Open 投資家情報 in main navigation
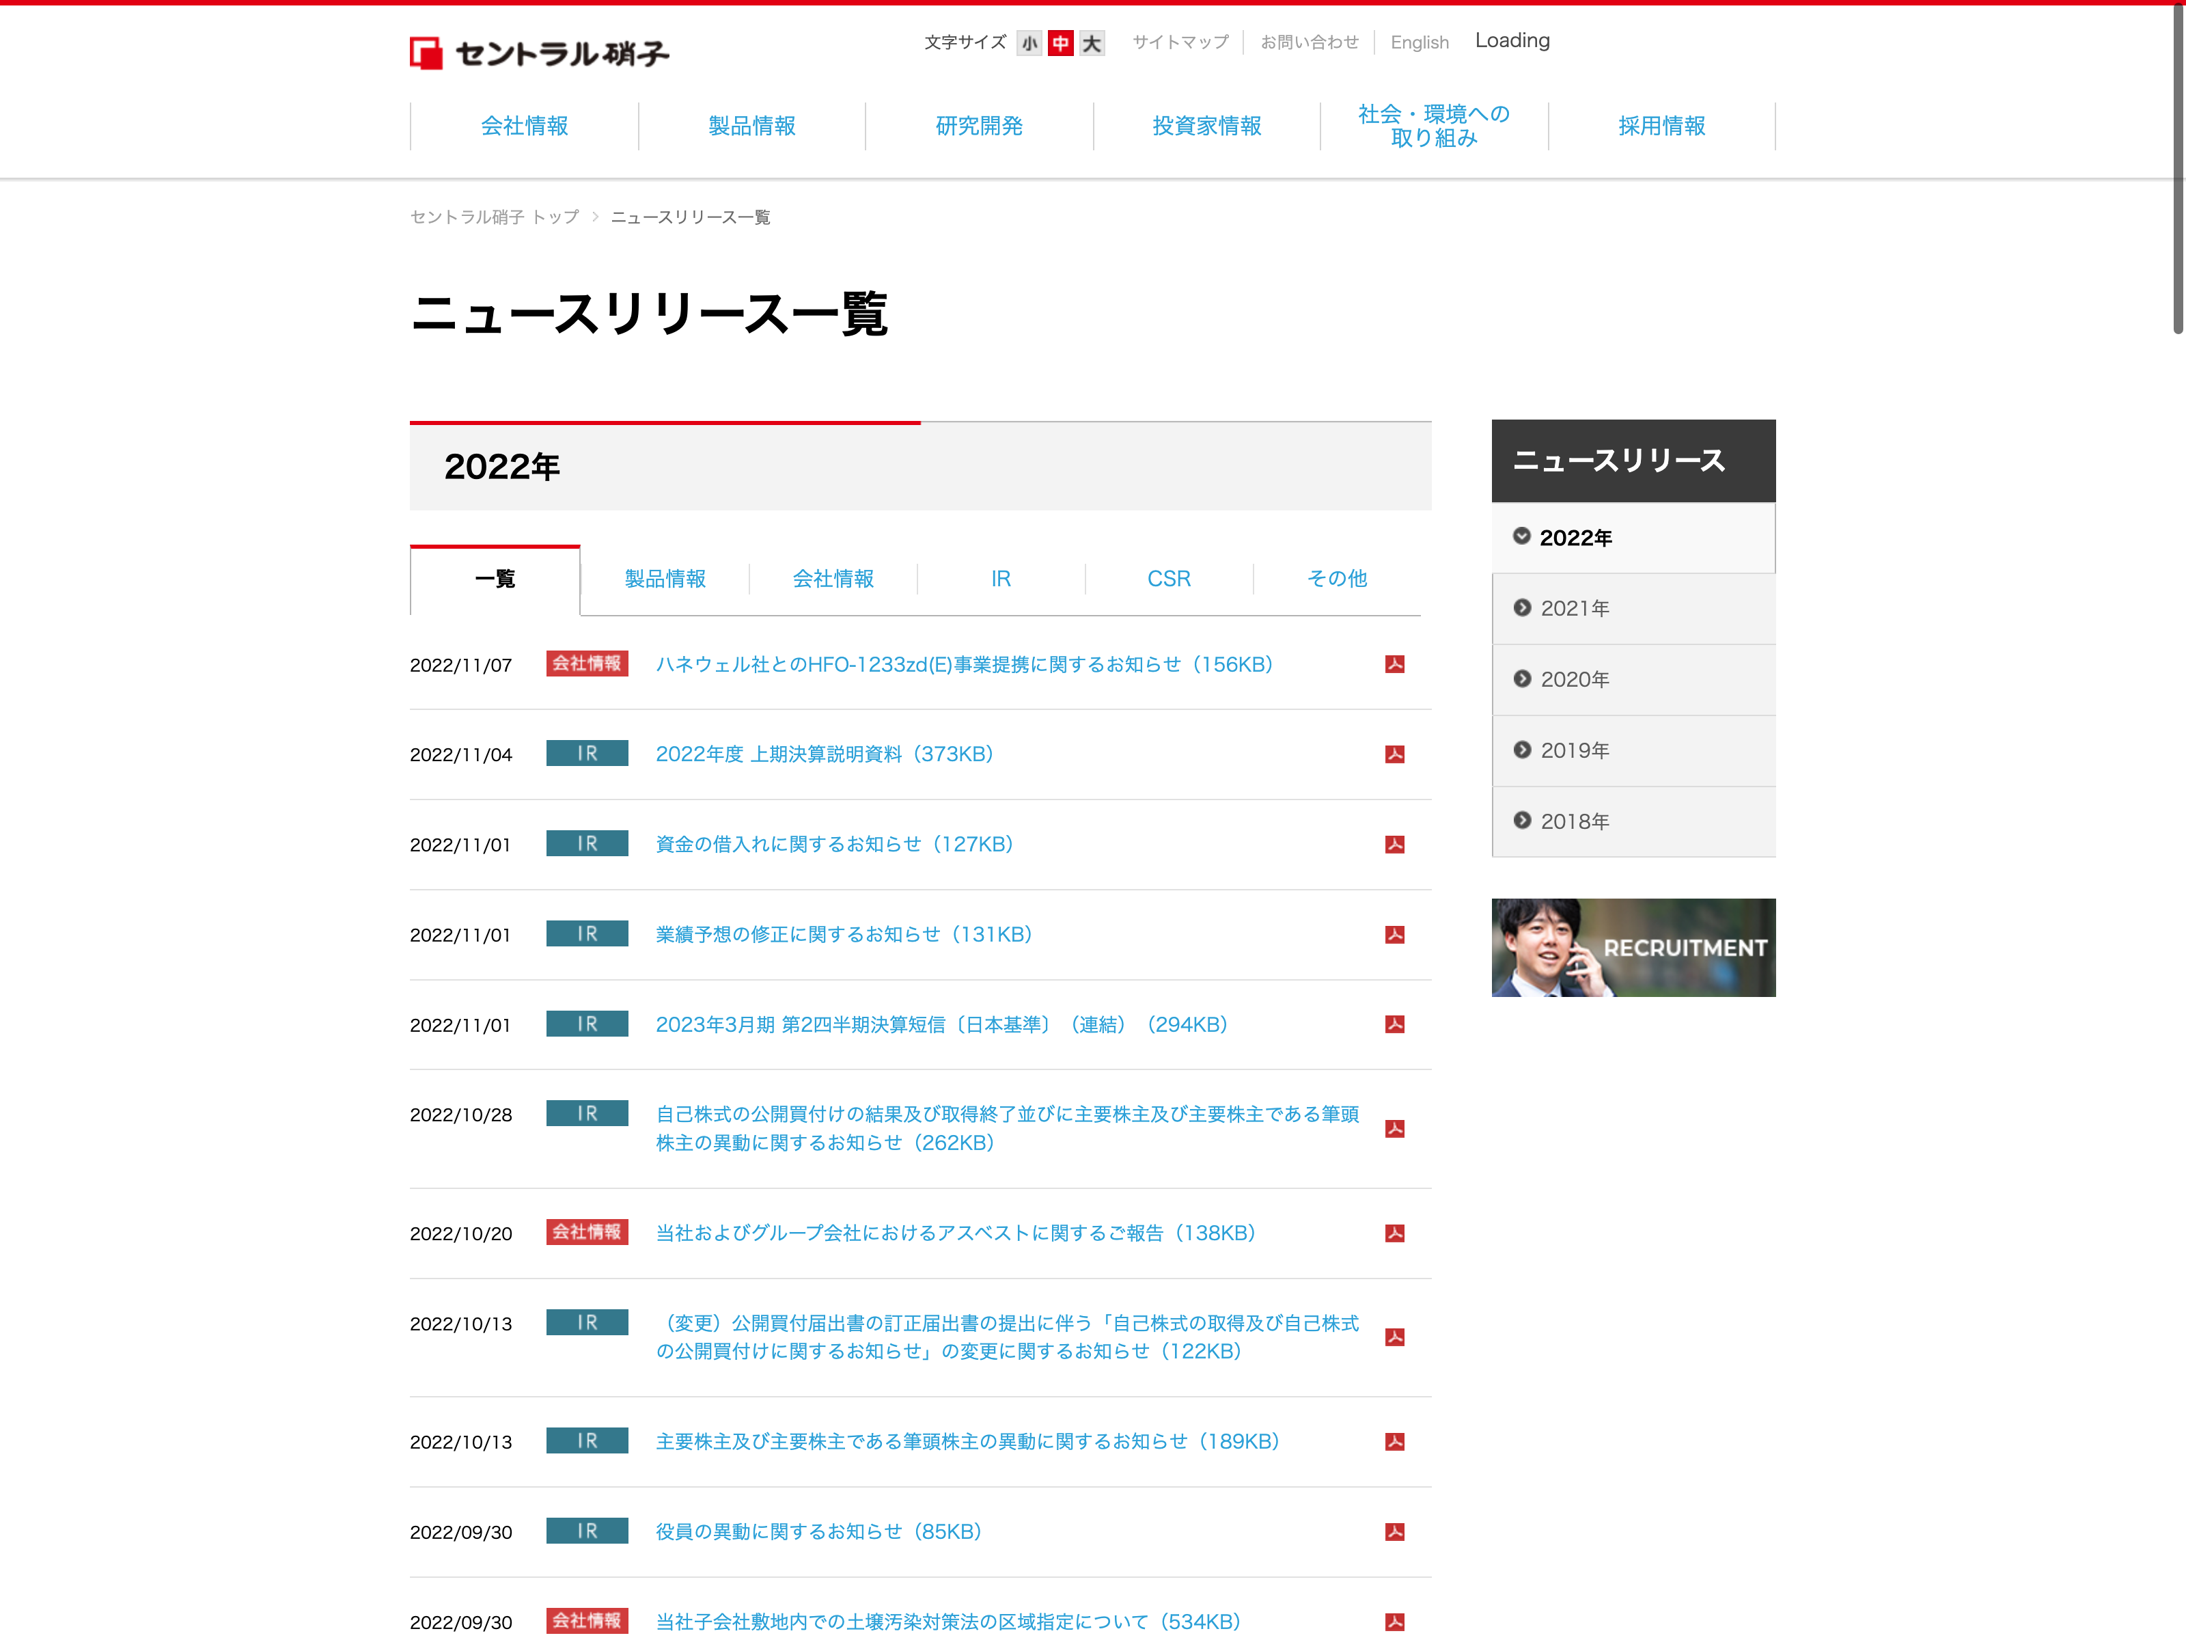2186x1640 pixels. (x=1206, y=126)
